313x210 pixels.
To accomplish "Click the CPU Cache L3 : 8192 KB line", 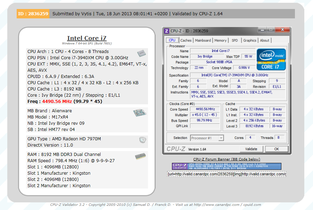I will pyautogui.click(x=54, y=89).
